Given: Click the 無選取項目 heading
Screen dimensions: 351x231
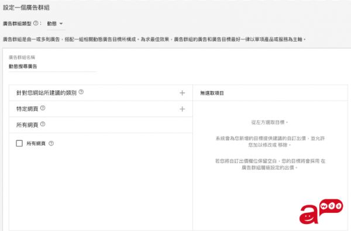Looking at the screenshot, I should 212,93.
